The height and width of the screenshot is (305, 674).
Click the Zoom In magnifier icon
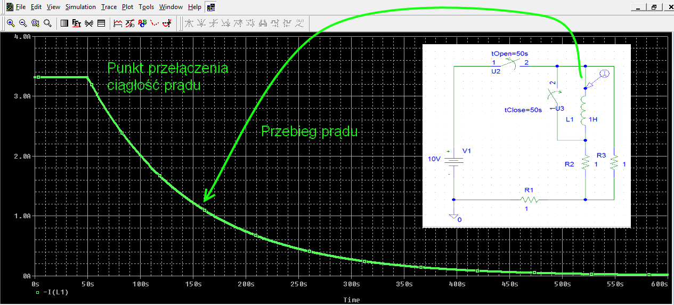click(11, 23)
